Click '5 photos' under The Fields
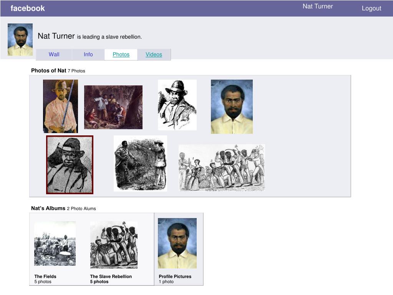393x295 pixels. (43, 282)
